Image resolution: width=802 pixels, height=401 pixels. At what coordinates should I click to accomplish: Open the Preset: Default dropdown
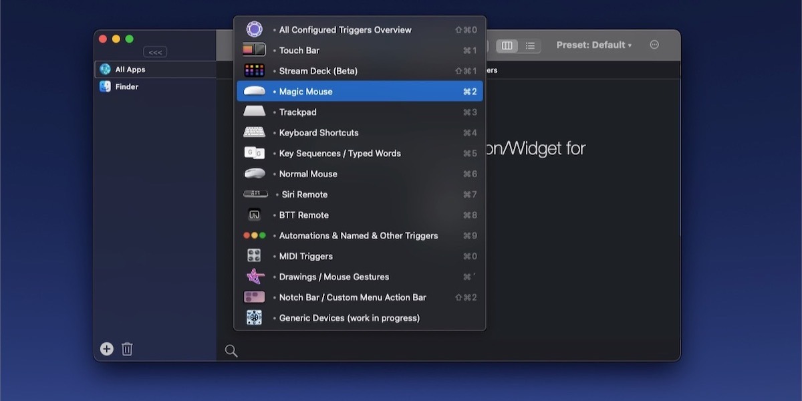(x=593, y=45)
